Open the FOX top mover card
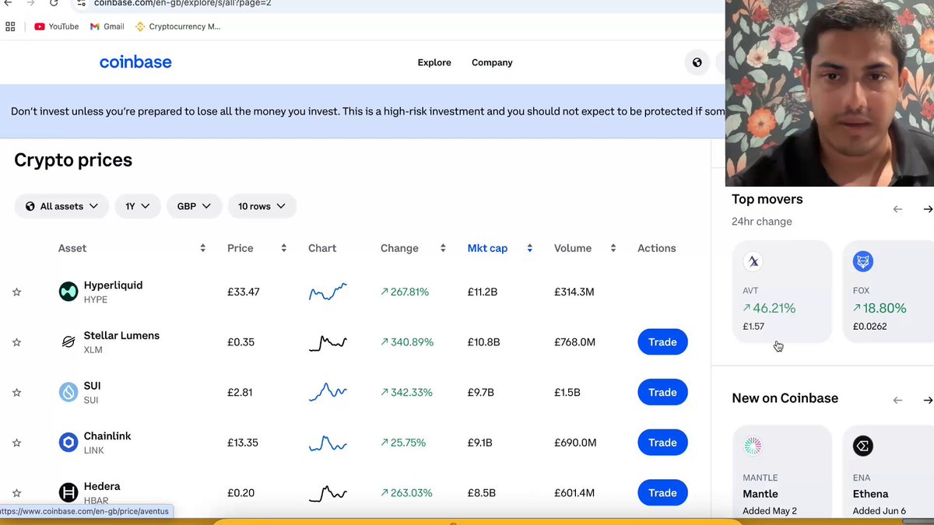The height and width of the screenshot is (525, 934). tap(888, 291)
